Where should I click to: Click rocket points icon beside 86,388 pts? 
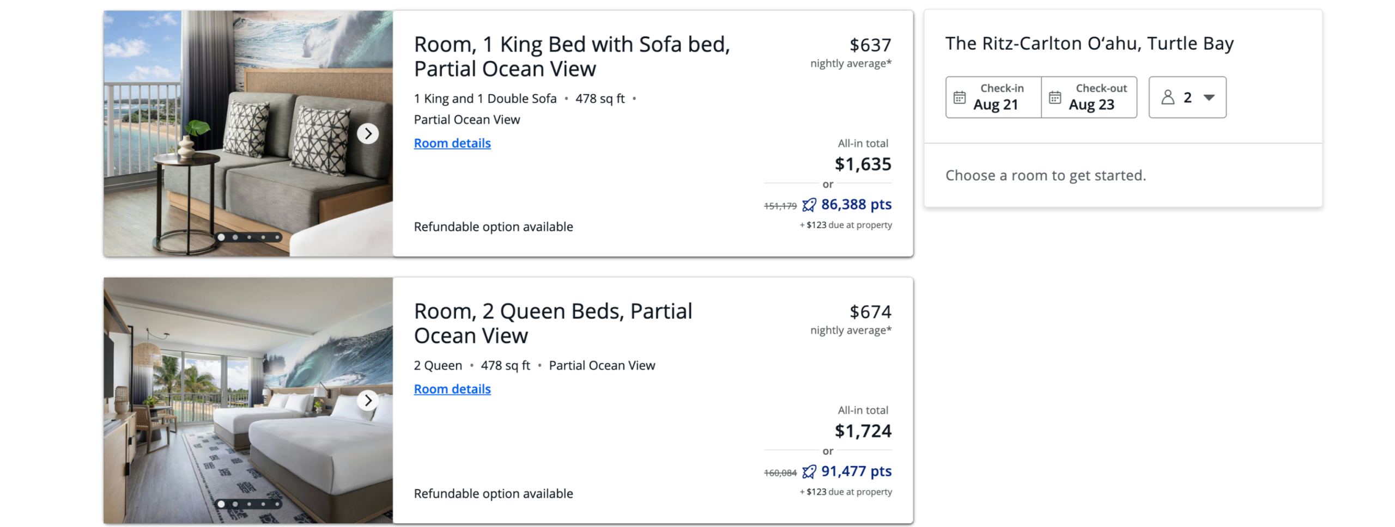coord(809,205)
